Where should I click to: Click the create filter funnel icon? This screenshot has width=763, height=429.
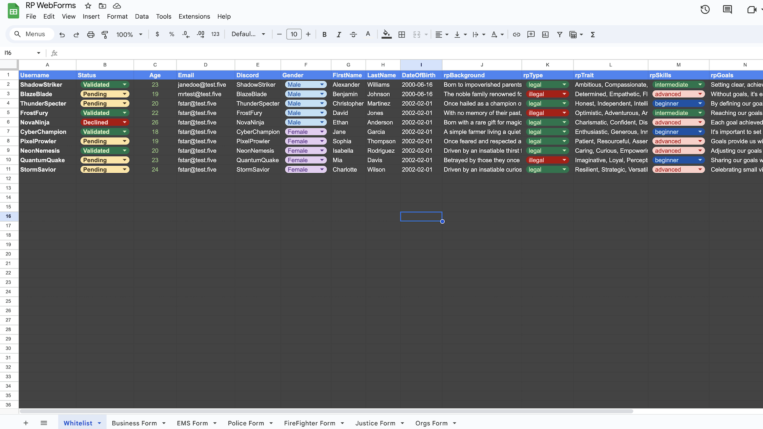(560, 35)
